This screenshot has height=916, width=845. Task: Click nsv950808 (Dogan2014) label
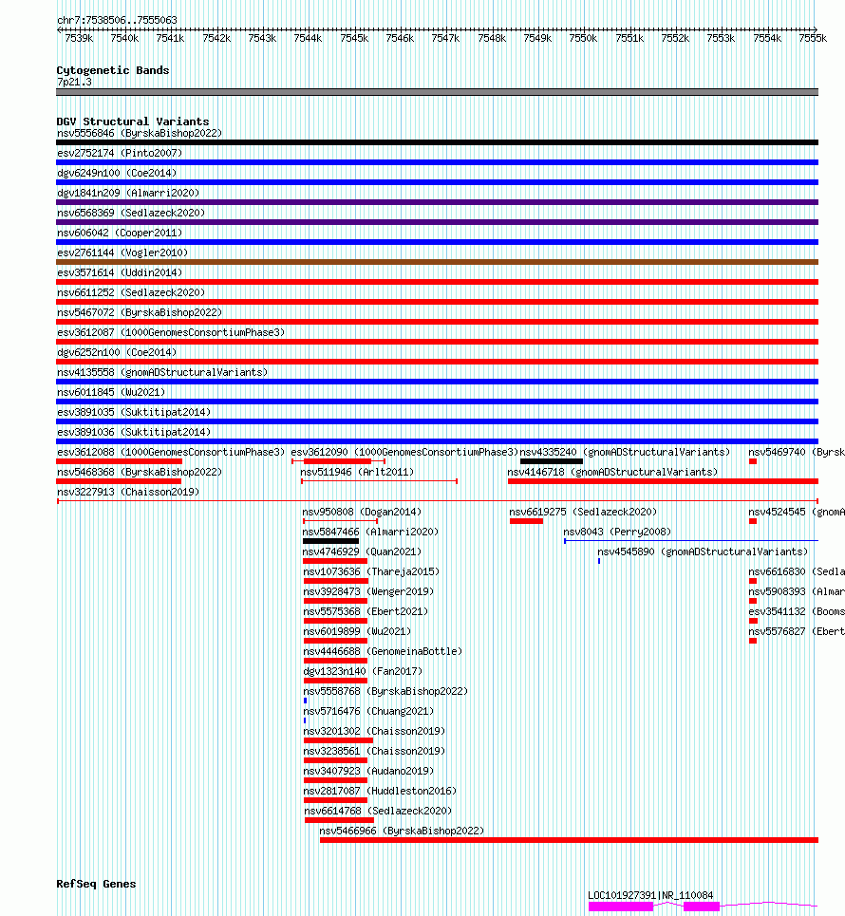click(x=362, y=512)
